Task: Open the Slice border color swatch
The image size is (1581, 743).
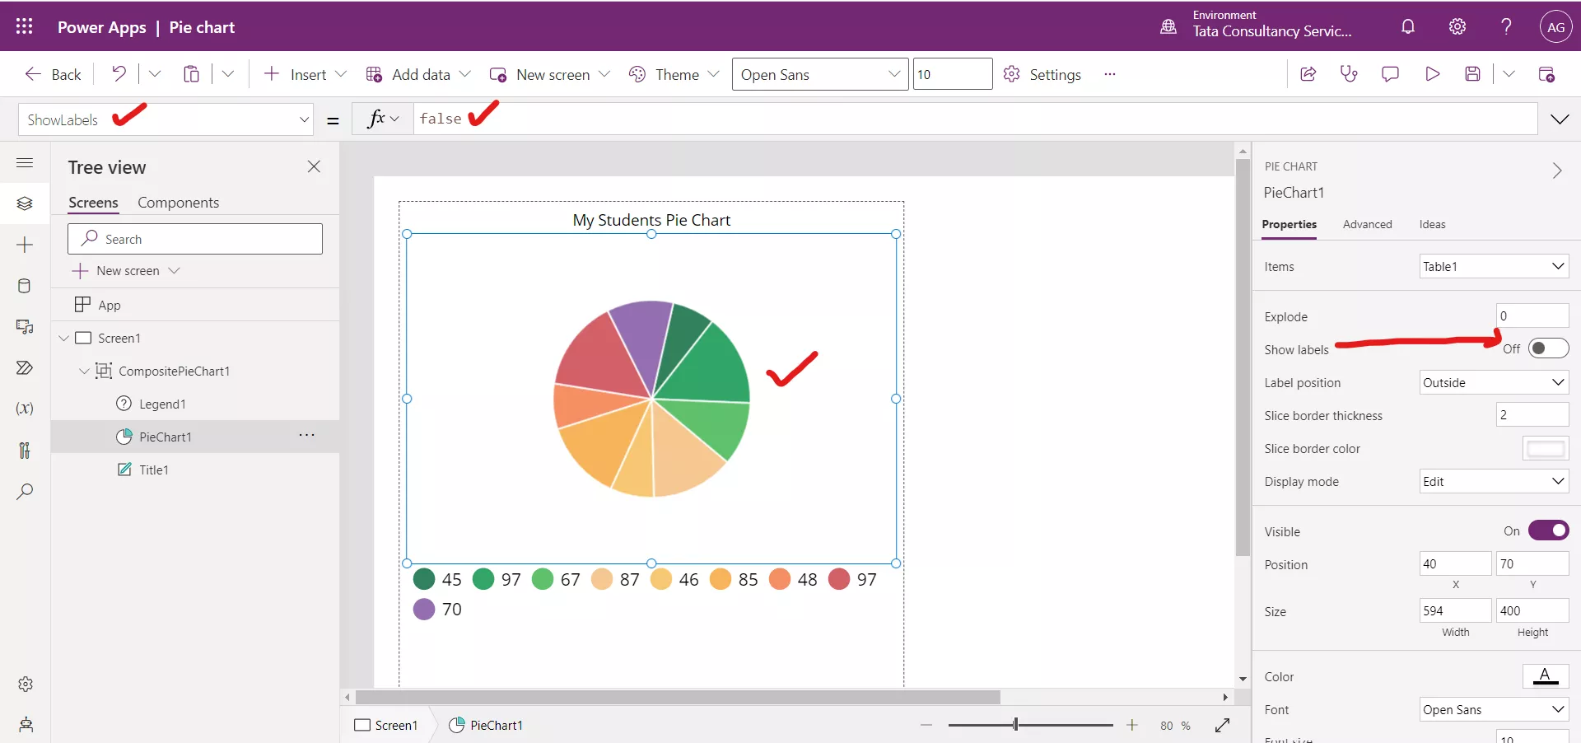Action: pyautogui.click(x=1545, y=448)
